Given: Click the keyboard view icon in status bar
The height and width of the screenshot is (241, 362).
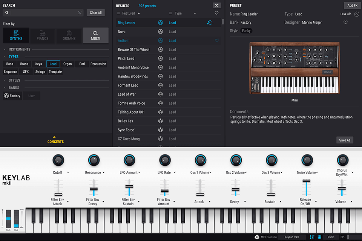Looking at the screenshot, I should click(319, 237).
